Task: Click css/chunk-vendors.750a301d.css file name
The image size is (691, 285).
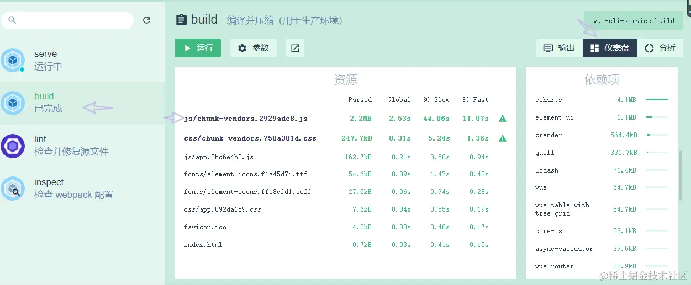Action: point(250,138)
